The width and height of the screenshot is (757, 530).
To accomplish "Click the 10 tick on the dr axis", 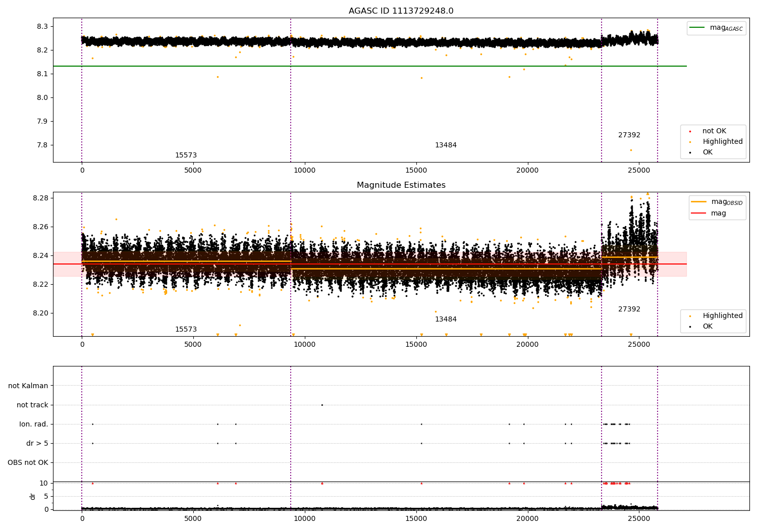I will click(43, 483).
